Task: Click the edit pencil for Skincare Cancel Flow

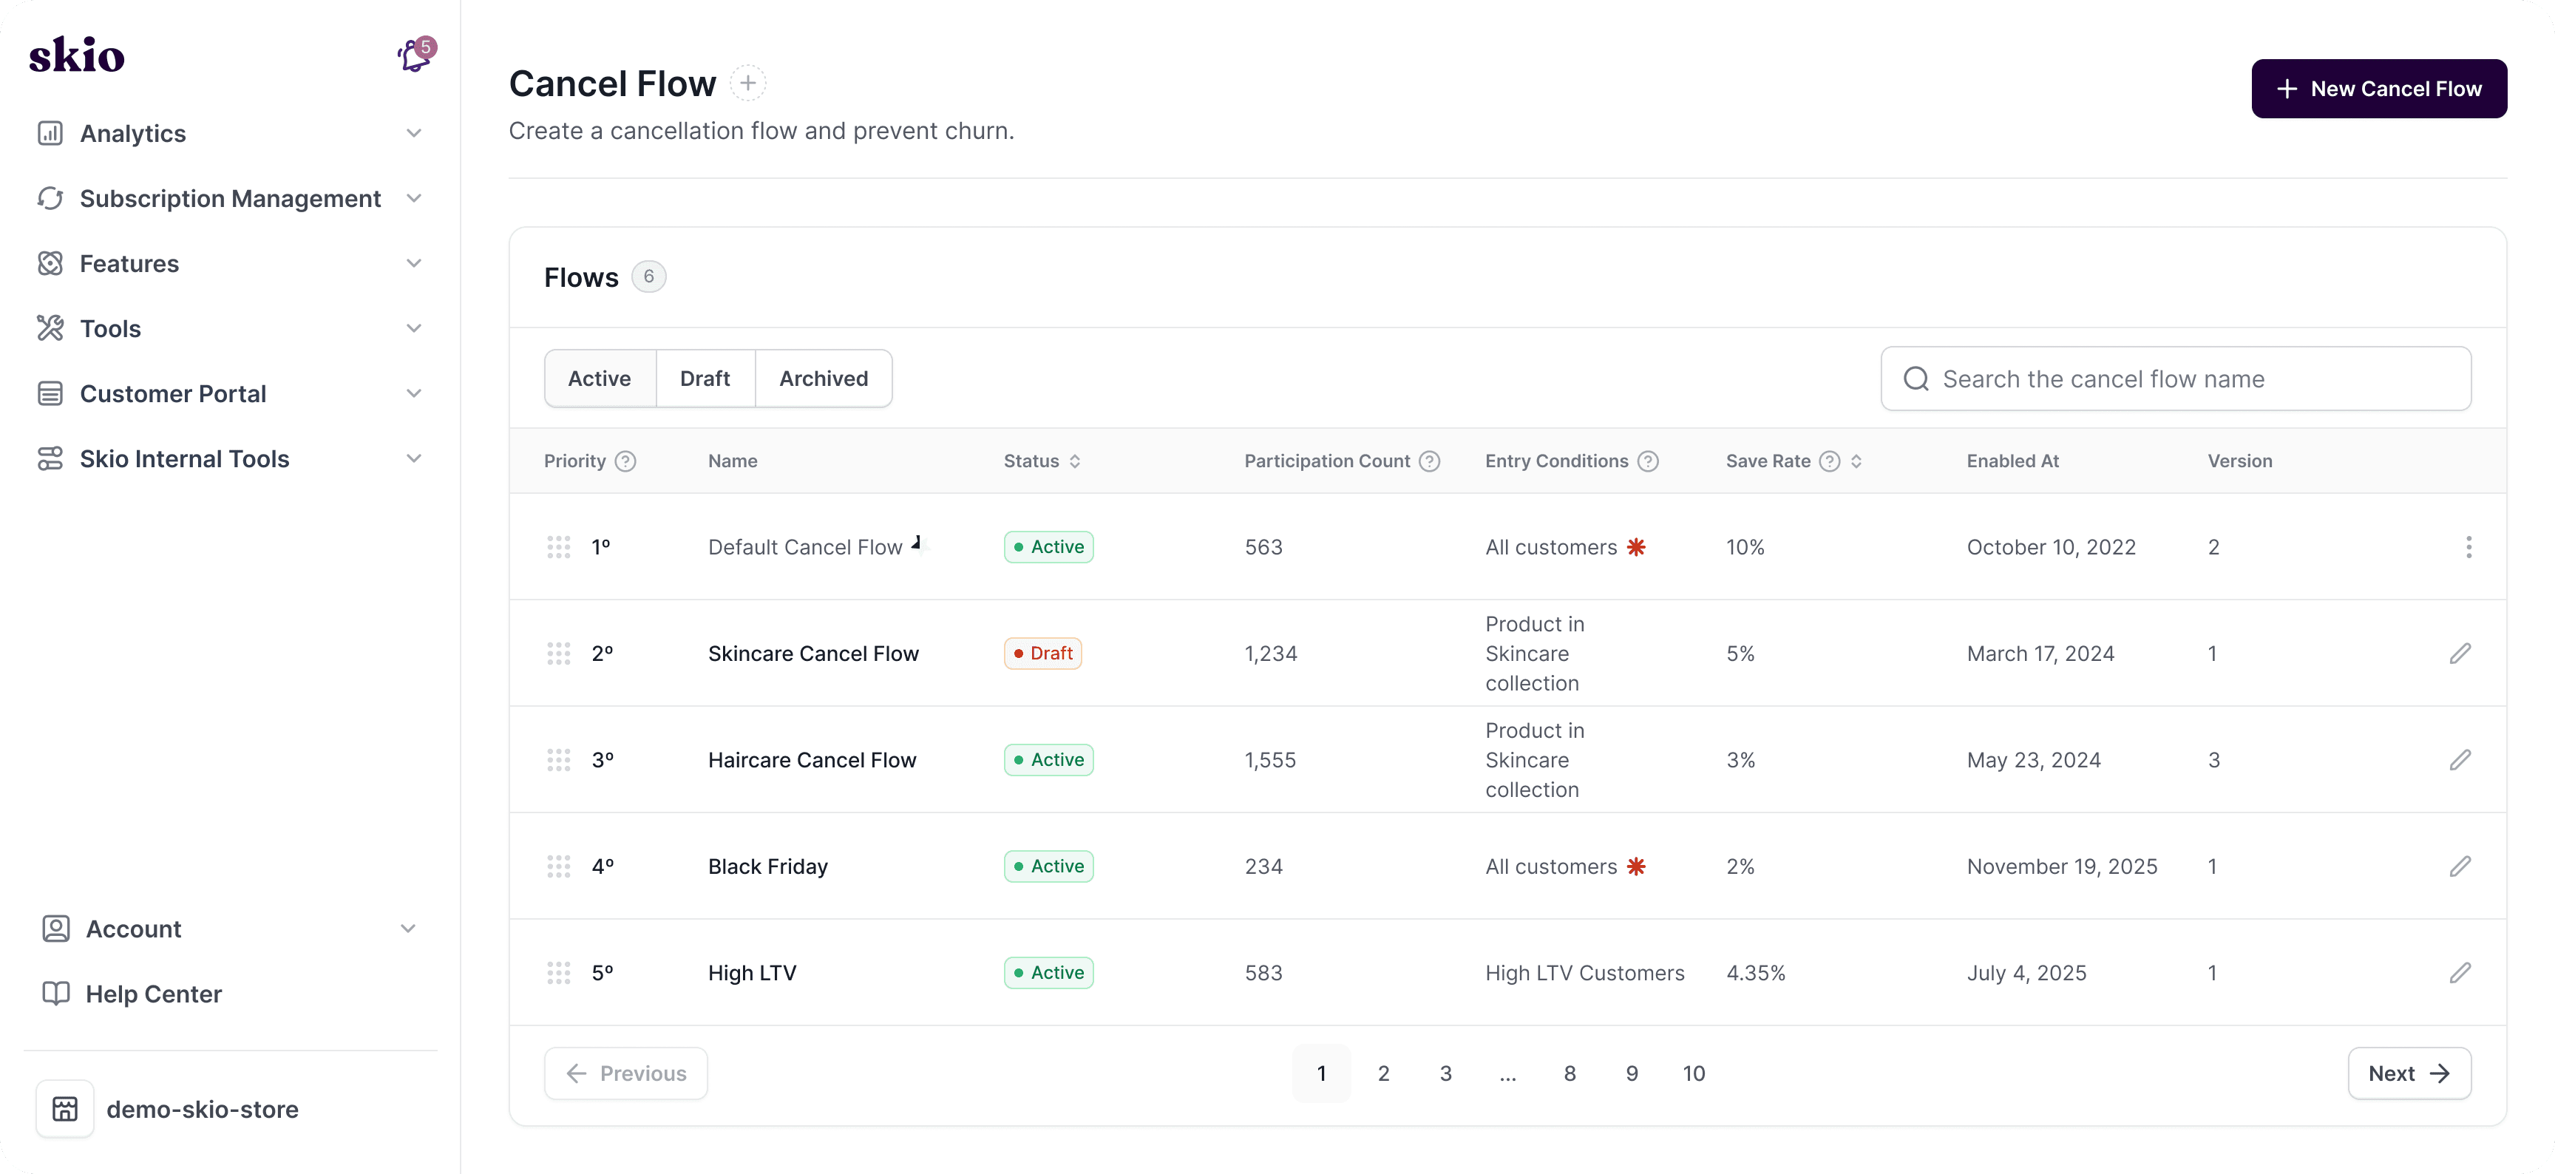Action: [2460, 654]
